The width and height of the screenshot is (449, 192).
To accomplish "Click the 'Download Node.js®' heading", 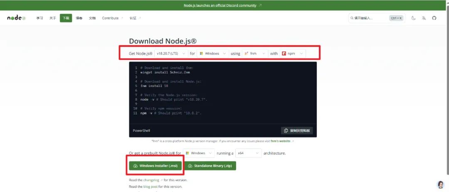I will [x=163, y=41].
